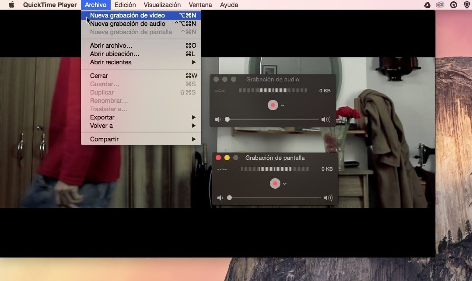Select Abrir archivo… menu entry
Screen dimensions: 472x281
point(141,46)
